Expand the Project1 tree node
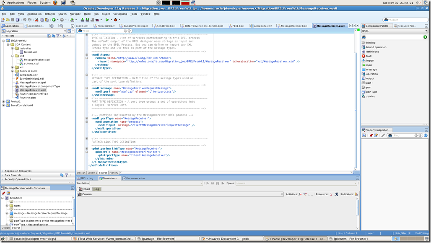Screen dimensions: 431x243 pos(4,101)
